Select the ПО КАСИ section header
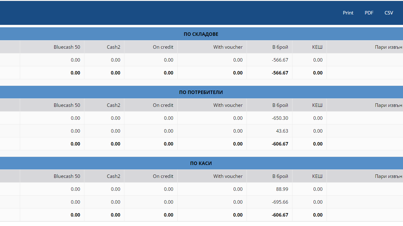Viewport: 403px width, 226px height. pos(201,163)
